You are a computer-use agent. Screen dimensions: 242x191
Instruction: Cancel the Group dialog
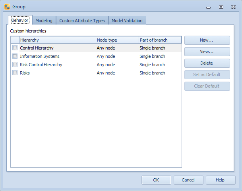pos(188,180)
